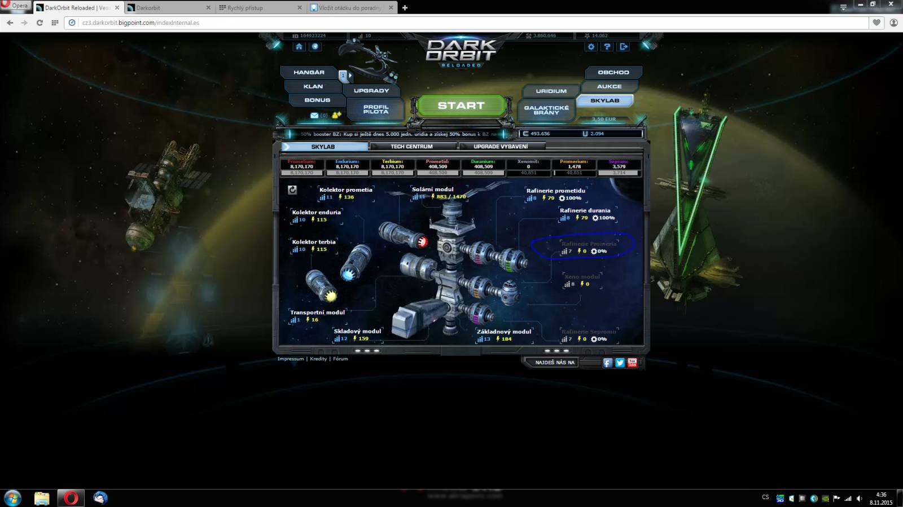Select the Rafinerie durania label

pyautogui.click(x=585, y=210)
